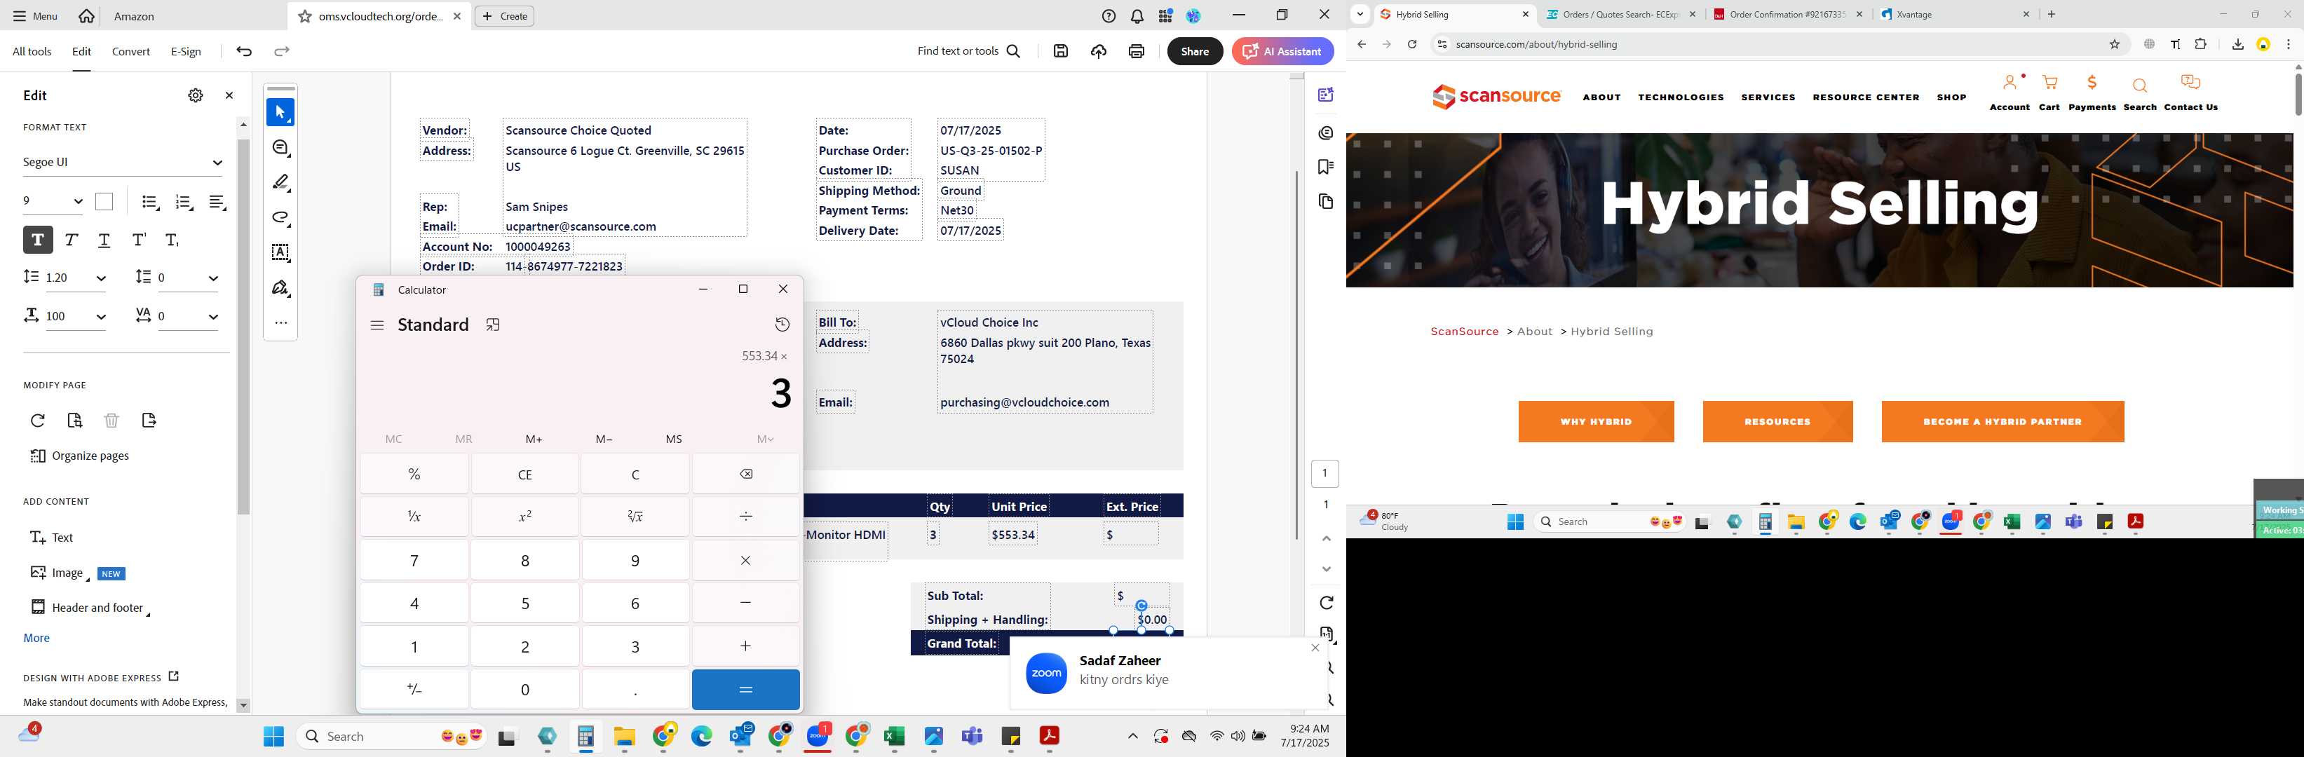This screenshot has width=2304, height=757.
Task: Toggle bold text formatting
Action: 38,240
